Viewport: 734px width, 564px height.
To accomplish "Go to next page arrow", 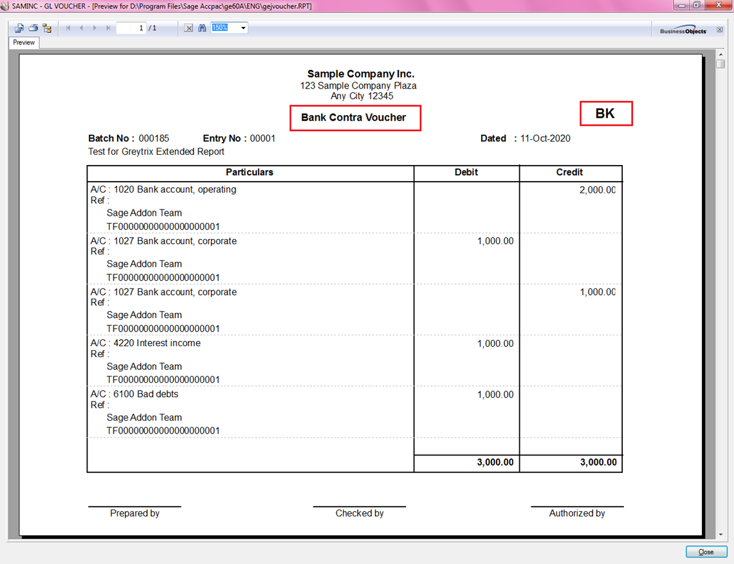I will (x=95, y=28).
